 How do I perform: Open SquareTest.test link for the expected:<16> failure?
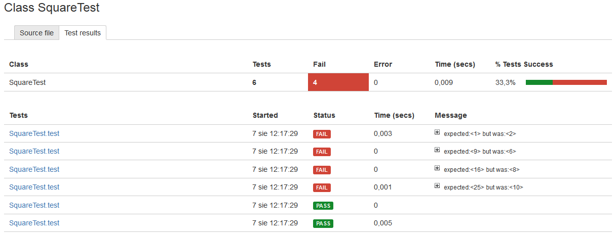[34, 169]
